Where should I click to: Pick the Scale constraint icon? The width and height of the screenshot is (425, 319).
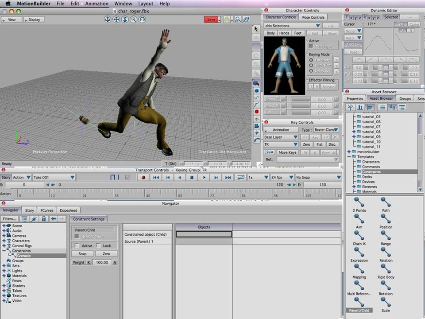[386, 302]
